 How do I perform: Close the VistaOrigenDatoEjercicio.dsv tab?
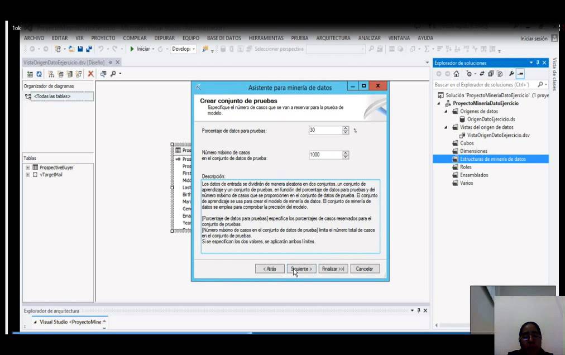coord(117,63)
